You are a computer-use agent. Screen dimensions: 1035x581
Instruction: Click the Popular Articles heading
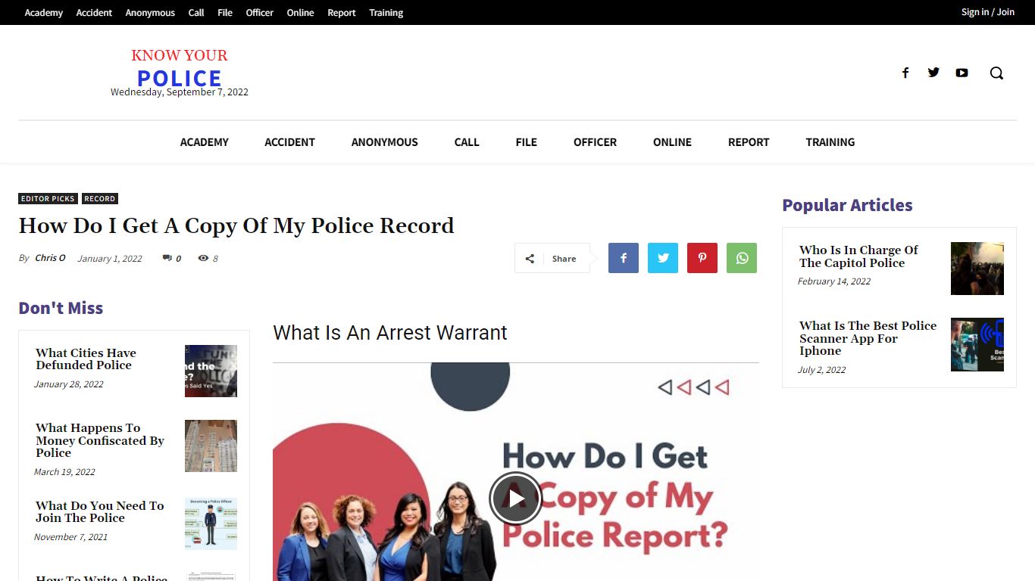point(847,205)
